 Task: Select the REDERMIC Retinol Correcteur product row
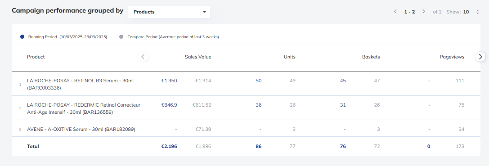(246, 108)
